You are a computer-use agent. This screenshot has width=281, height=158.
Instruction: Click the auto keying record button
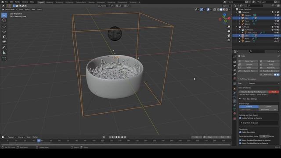(x=104, y=137)
